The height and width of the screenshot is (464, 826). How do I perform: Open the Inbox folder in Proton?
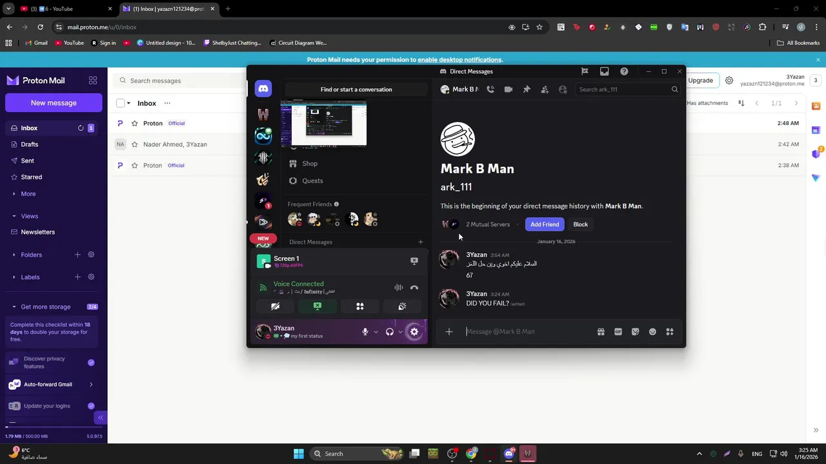pyautogui.click(x=54, y=128)
